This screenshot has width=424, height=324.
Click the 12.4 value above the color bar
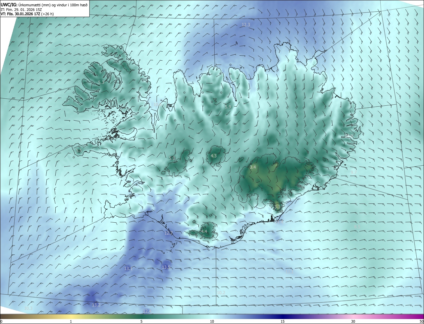pyautogui.click(x=147, y=311)
